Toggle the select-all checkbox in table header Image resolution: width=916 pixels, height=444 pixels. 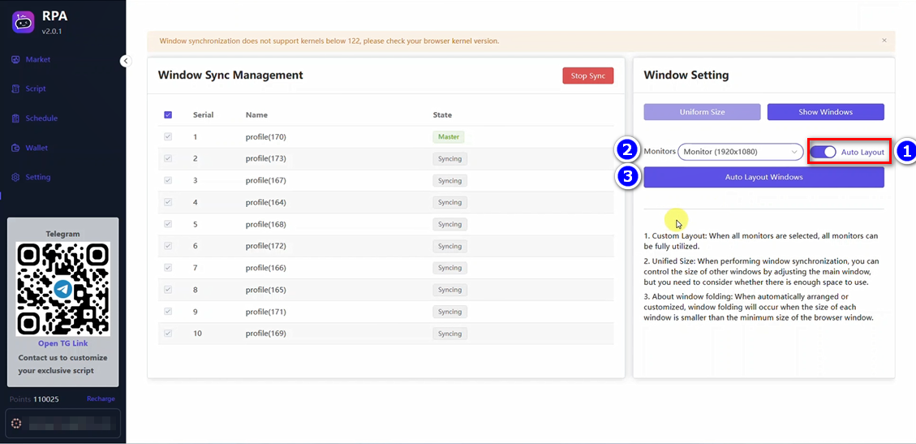coord(168,114)
